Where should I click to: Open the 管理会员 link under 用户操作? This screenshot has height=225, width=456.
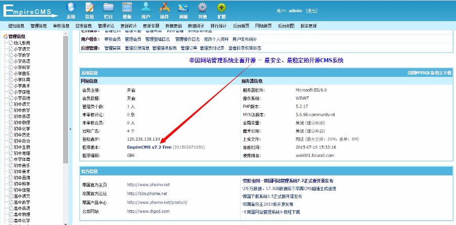133,39
